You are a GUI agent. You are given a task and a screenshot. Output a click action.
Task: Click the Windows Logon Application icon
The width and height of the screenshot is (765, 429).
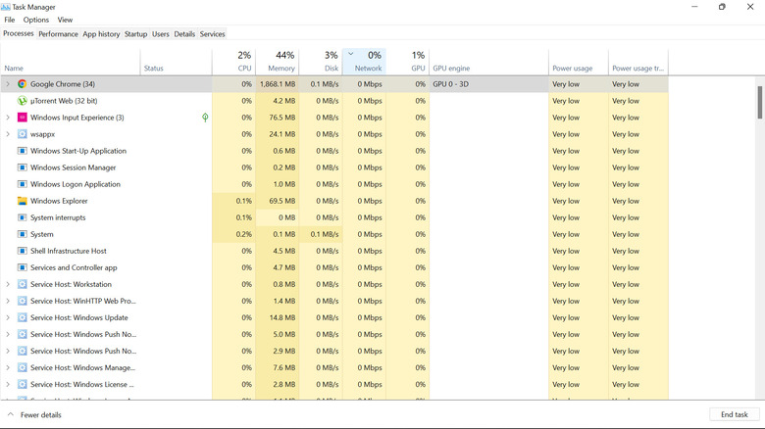(23, 184)
